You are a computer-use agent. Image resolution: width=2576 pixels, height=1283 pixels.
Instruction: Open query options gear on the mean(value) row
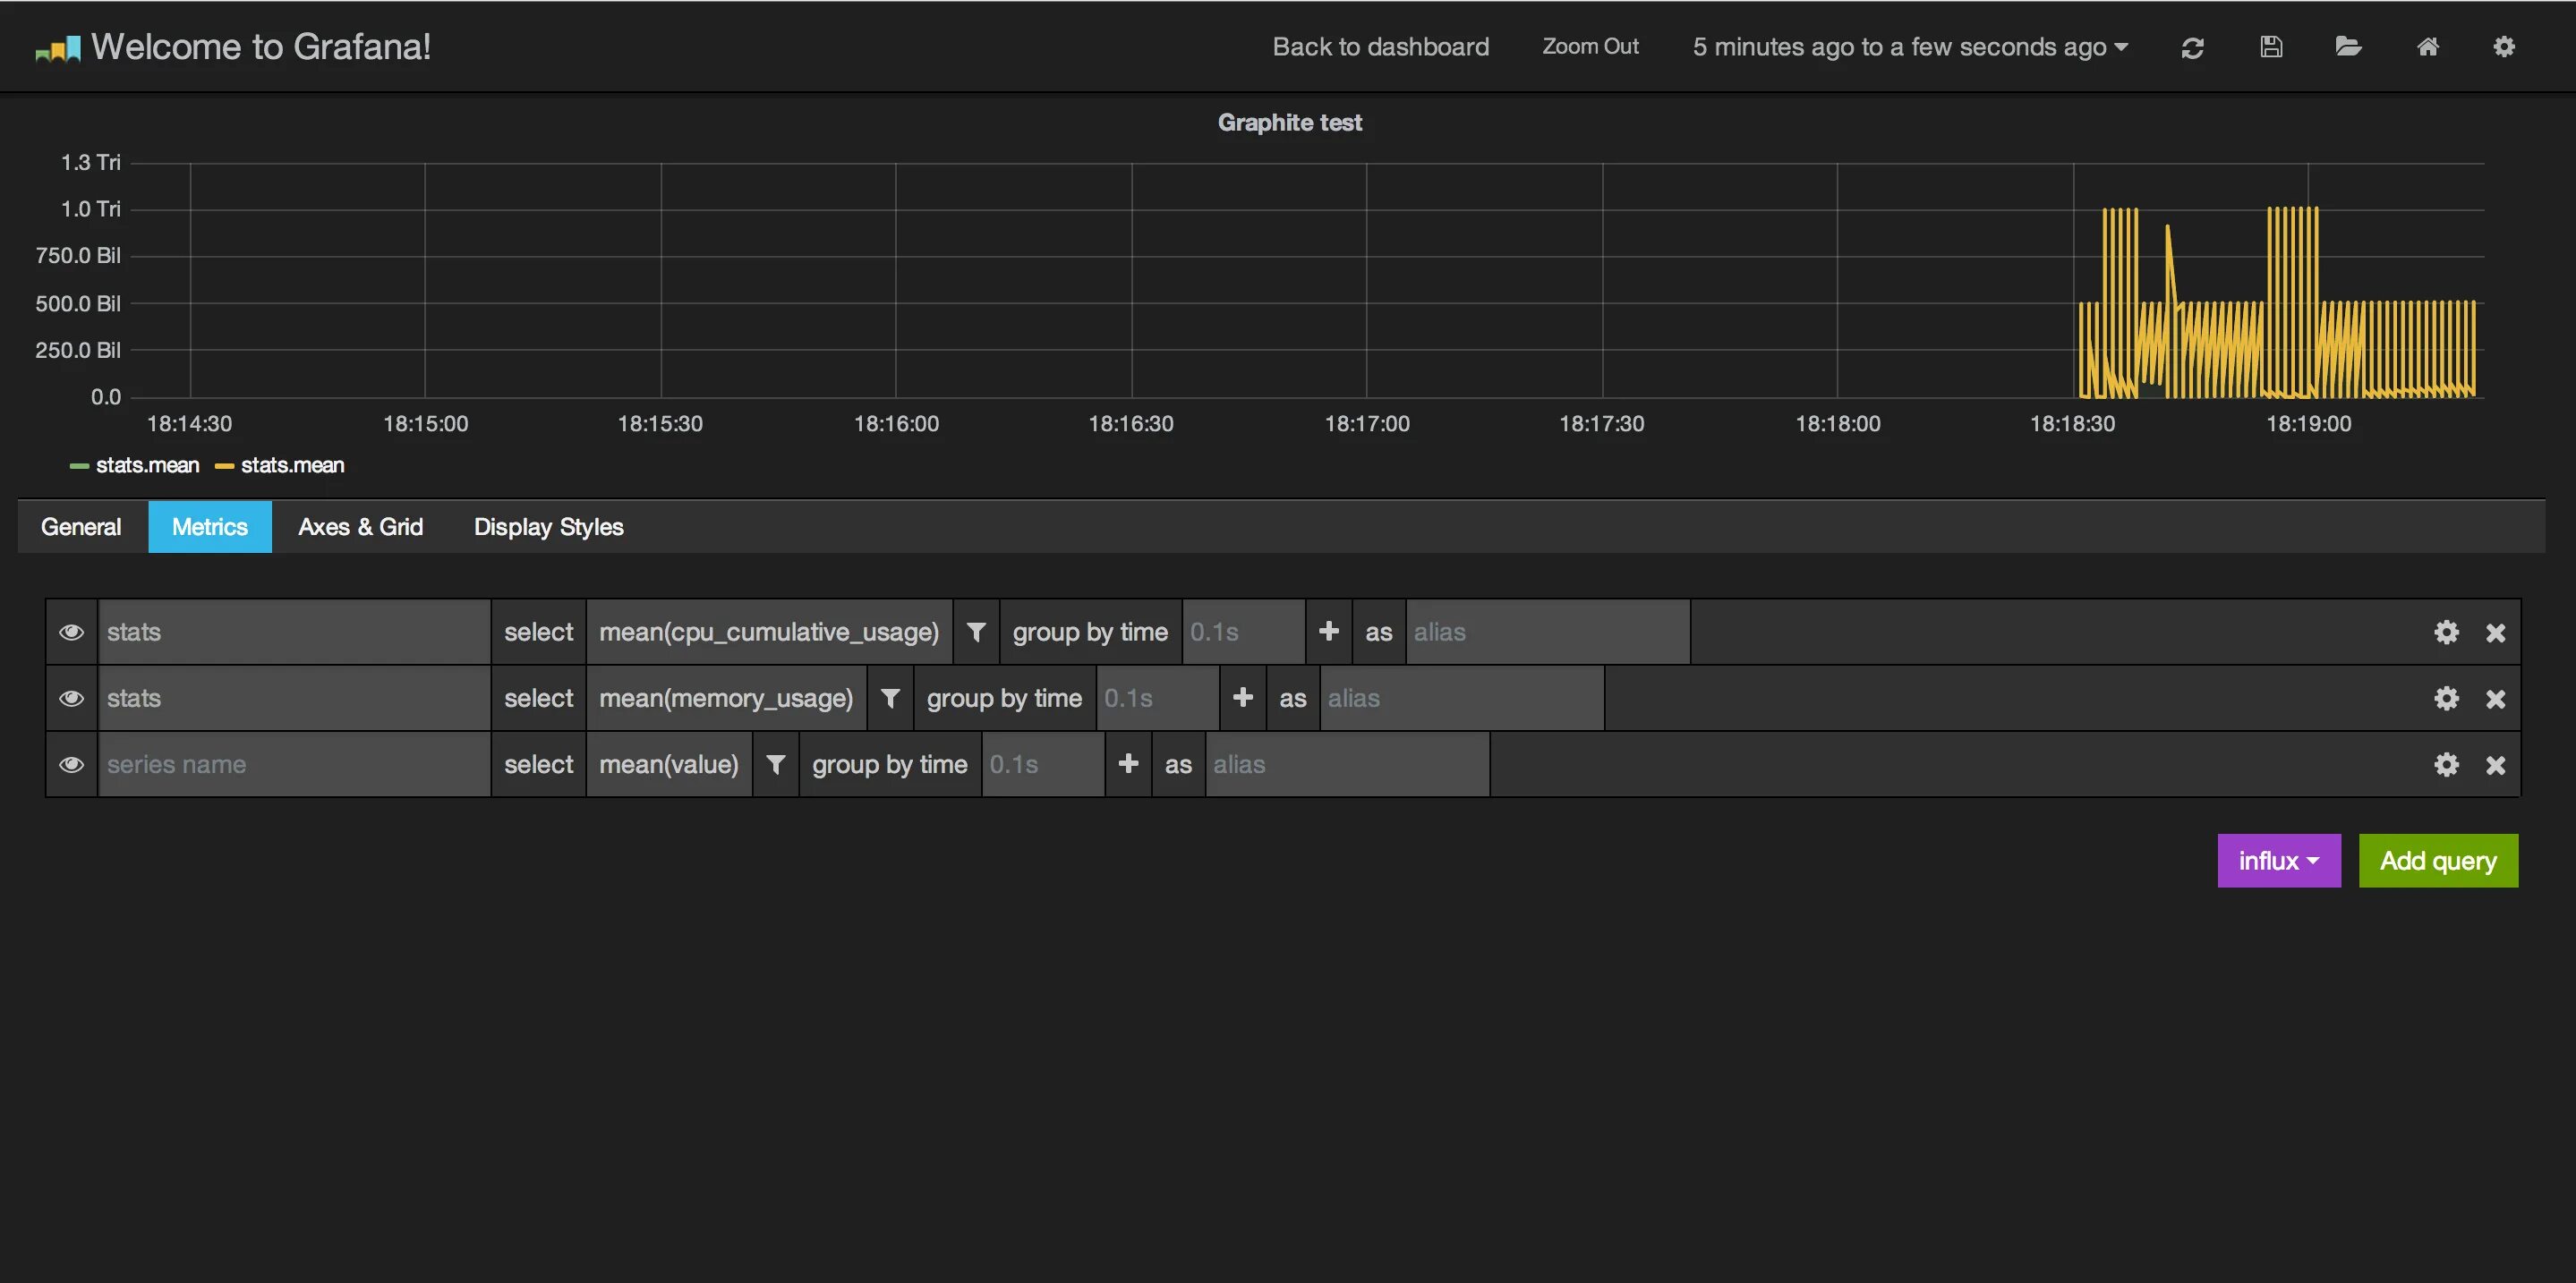2446,764
